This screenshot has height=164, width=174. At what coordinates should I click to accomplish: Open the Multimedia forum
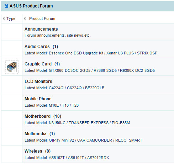[36, 134]
